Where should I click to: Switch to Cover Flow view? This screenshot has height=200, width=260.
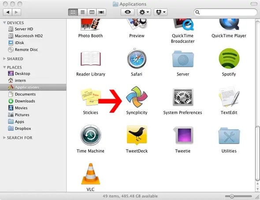(101, 12)
